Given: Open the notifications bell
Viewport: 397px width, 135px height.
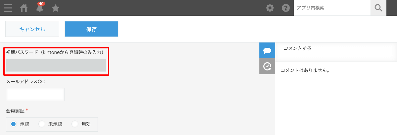Looking at the screenshot, I should click(x=40, y=7).
